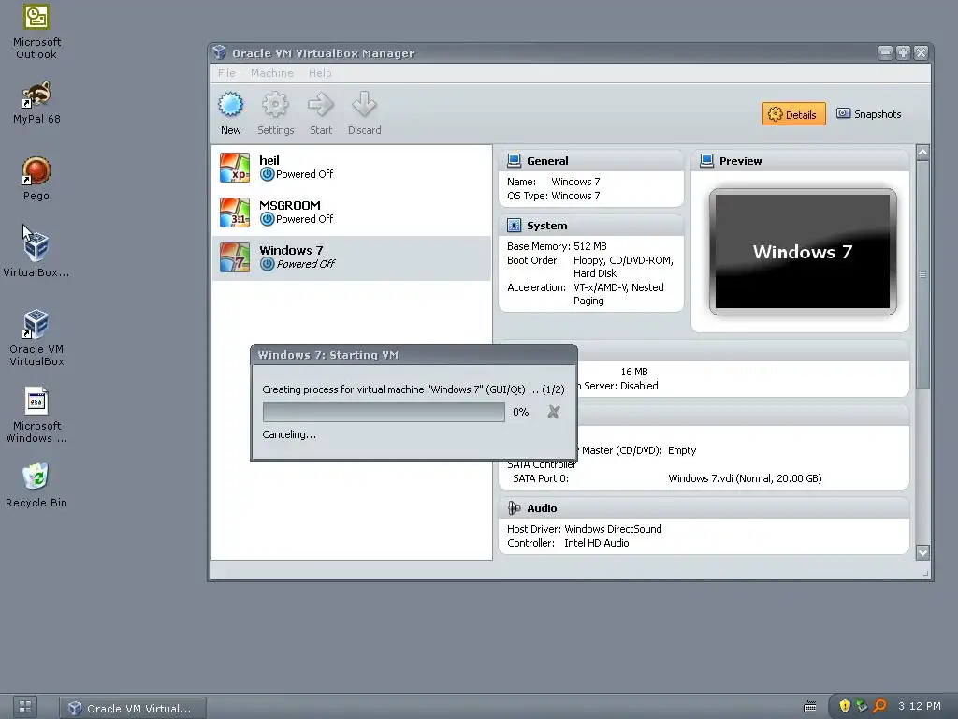Click Starting VM dialog title bar
Image resolution: width=958 pixels, height=719 pixels.
[x=414, y=355]
